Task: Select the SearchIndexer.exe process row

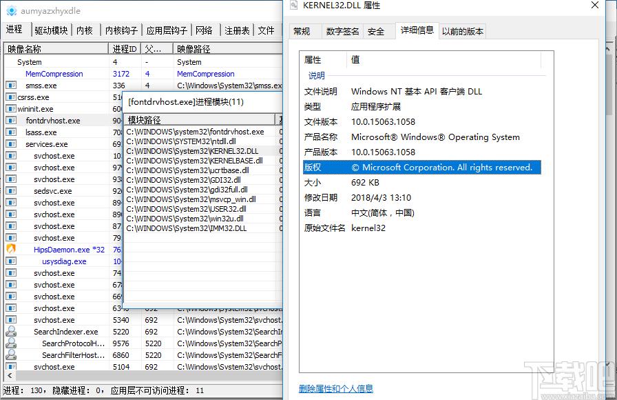Action: coord(143,332)
